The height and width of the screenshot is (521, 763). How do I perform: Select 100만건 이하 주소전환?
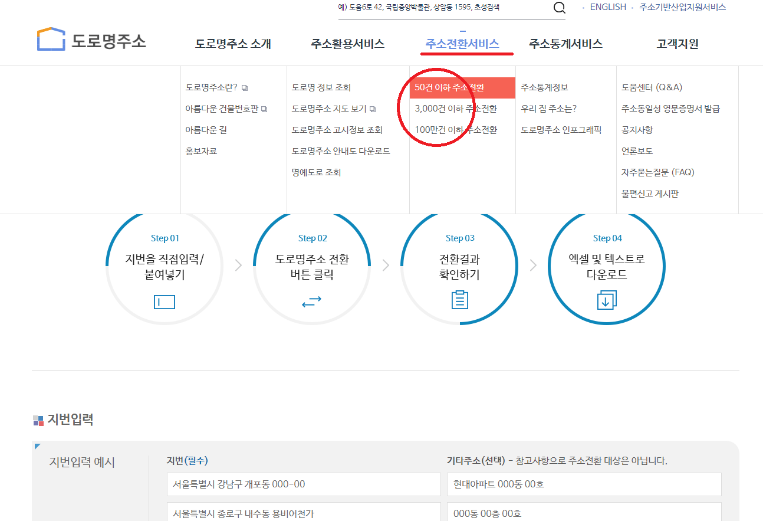[456, 130]
